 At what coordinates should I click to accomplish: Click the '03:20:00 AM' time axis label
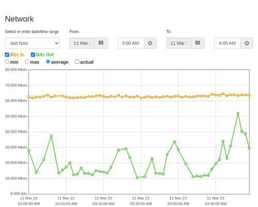104,204
